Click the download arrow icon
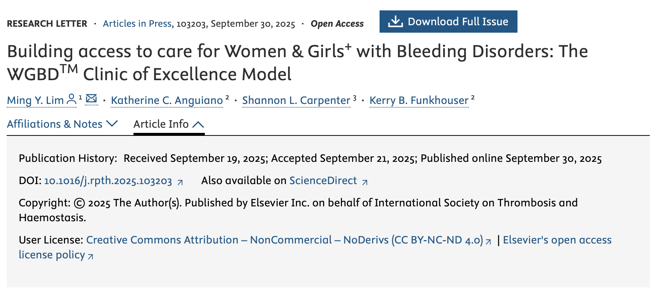The width and height of the screenshot is (658, 291). coord(396,22)
